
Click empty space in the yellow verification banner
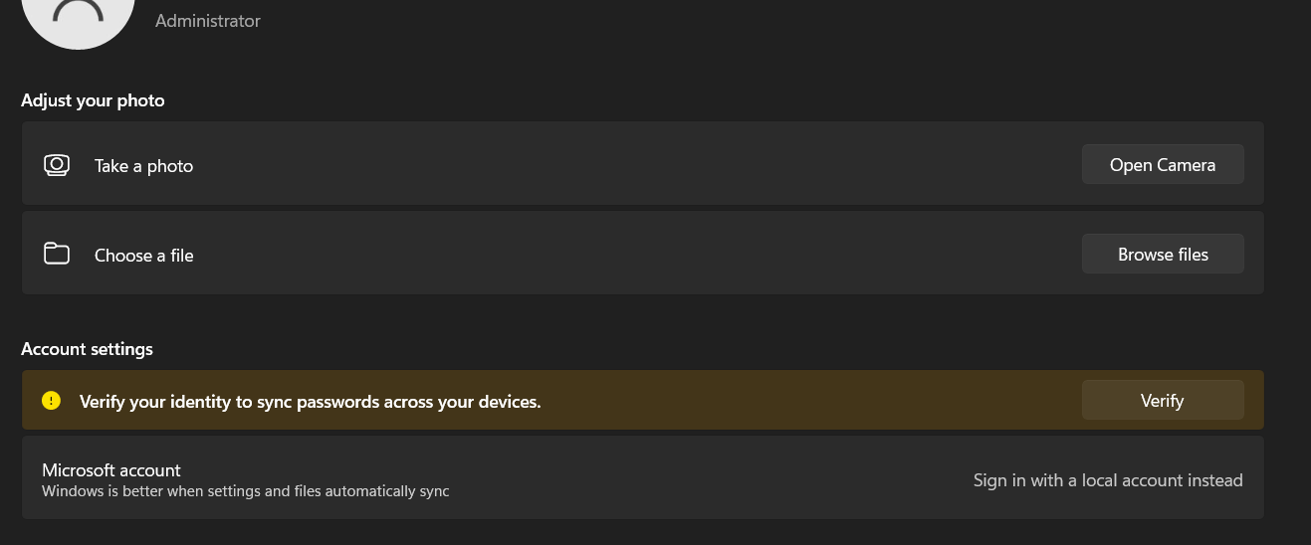point(796,401)
